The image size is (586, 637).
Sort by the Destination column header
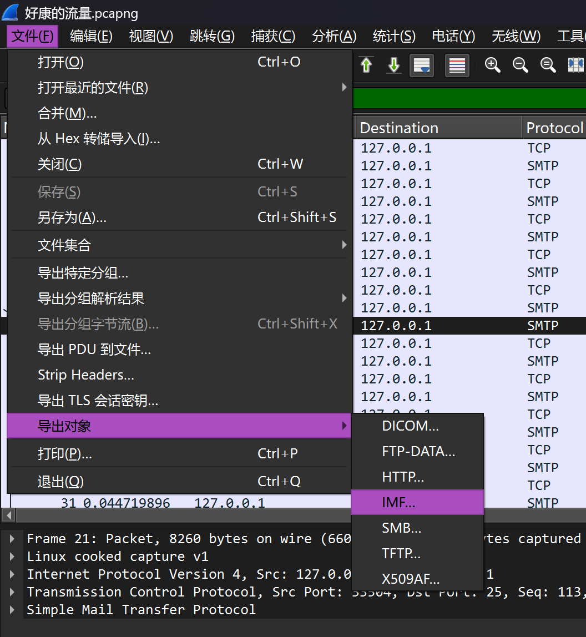tap(438, 128)
